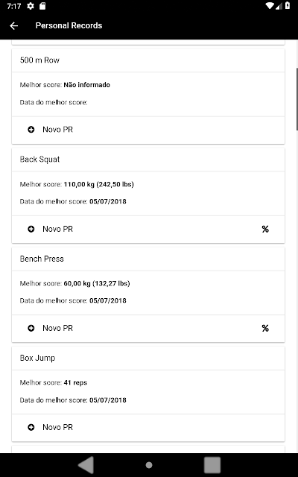Tap the plus icon under Box Jump
The height and width of the screenshot is (477, 298).
tap(31, 427)
